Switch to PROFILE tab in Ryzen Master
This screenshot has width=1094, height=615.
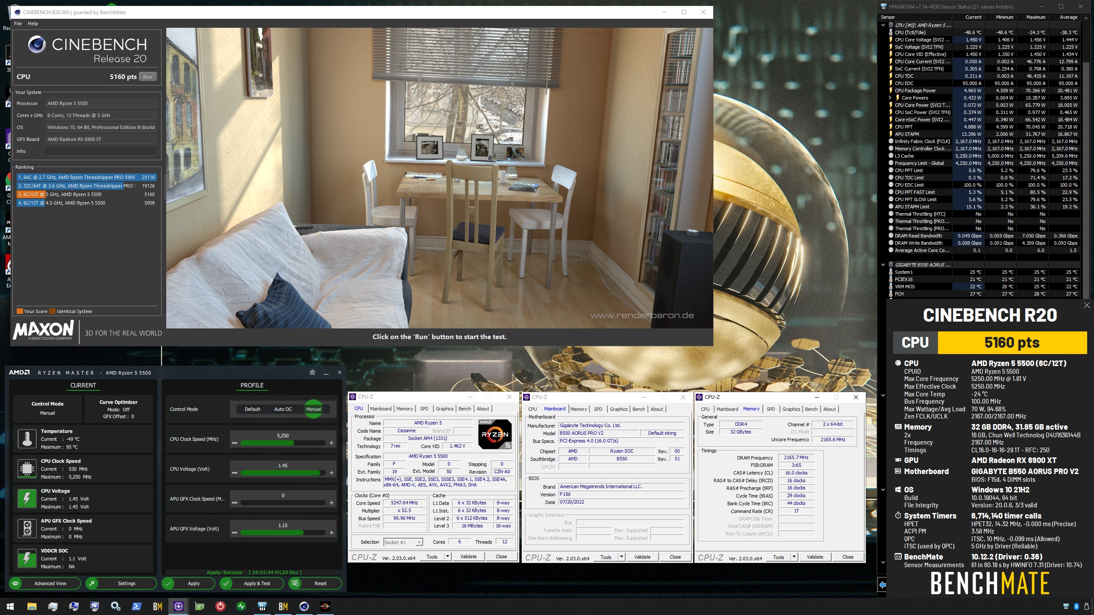tap(252, 385)
